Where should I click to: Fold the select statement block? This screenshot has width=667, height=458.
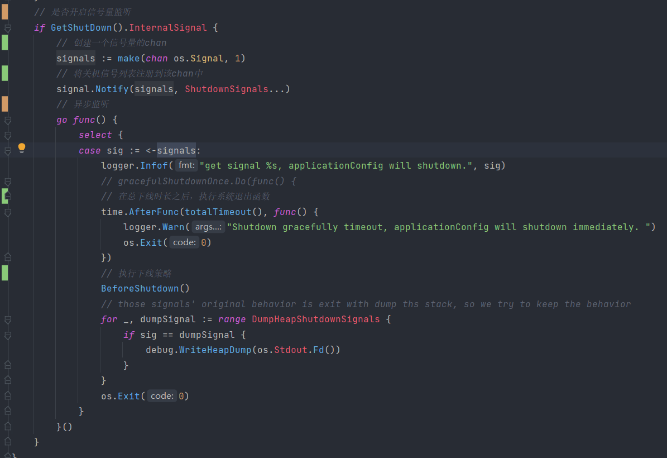(7, 135)
